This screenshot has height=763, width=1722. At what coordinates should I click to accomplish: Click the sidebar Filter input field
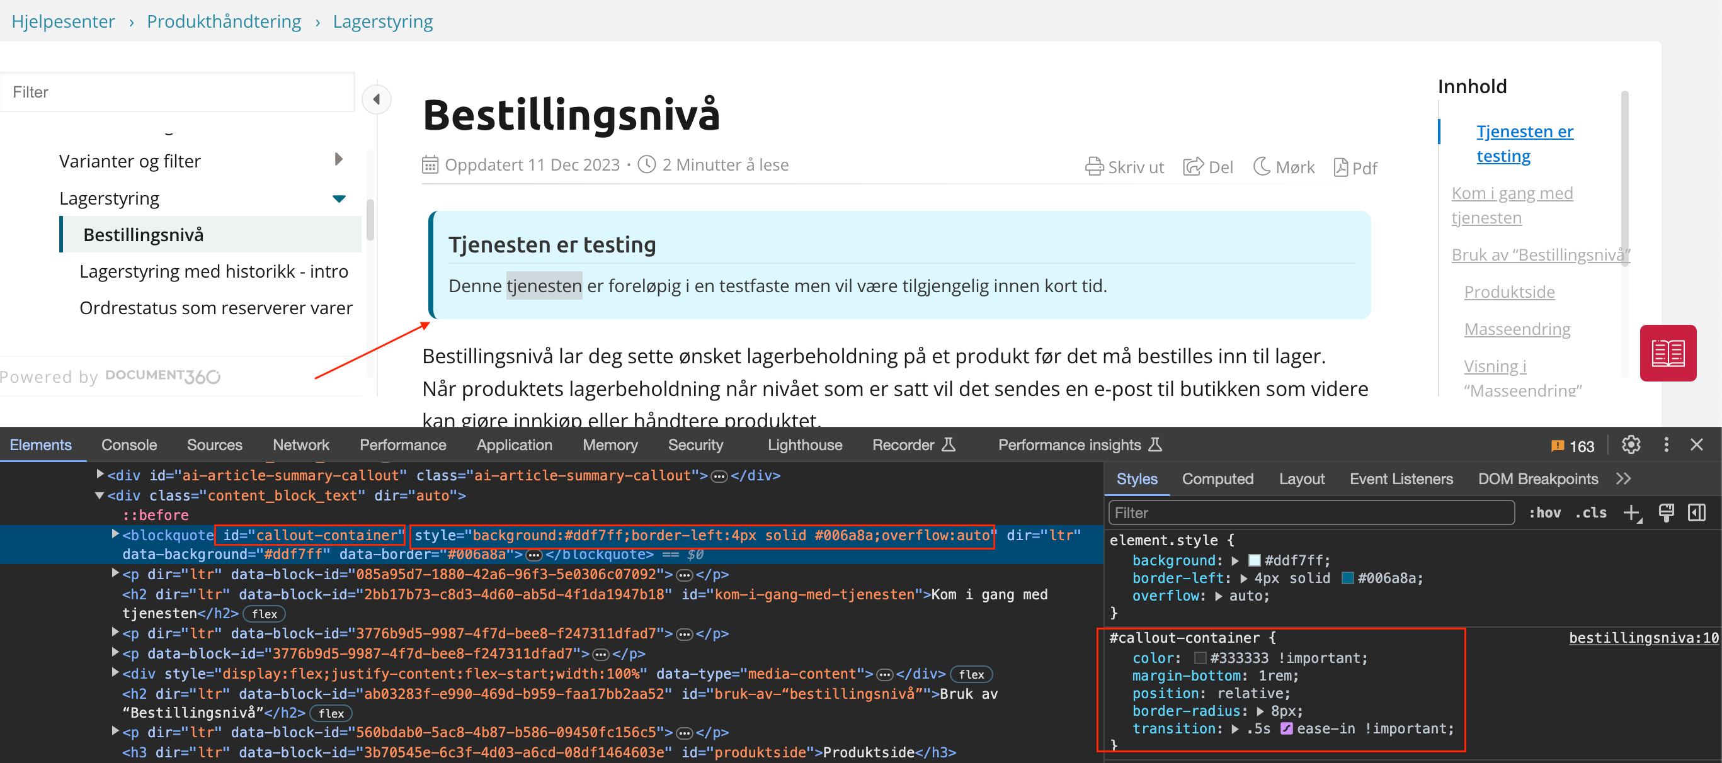177,92
